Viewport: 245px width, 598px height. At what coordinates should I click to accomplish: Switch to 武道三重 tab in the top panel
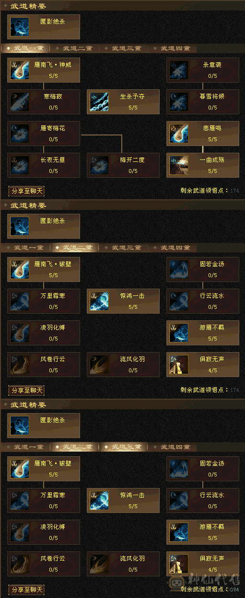coord(124,49)
